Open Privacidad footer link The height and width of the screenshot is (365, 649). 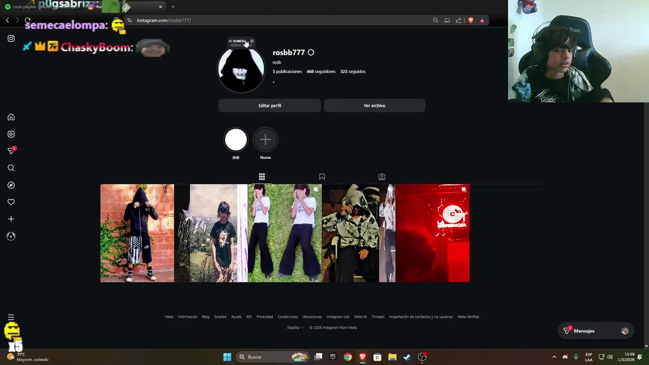click(x=265, y=317)
